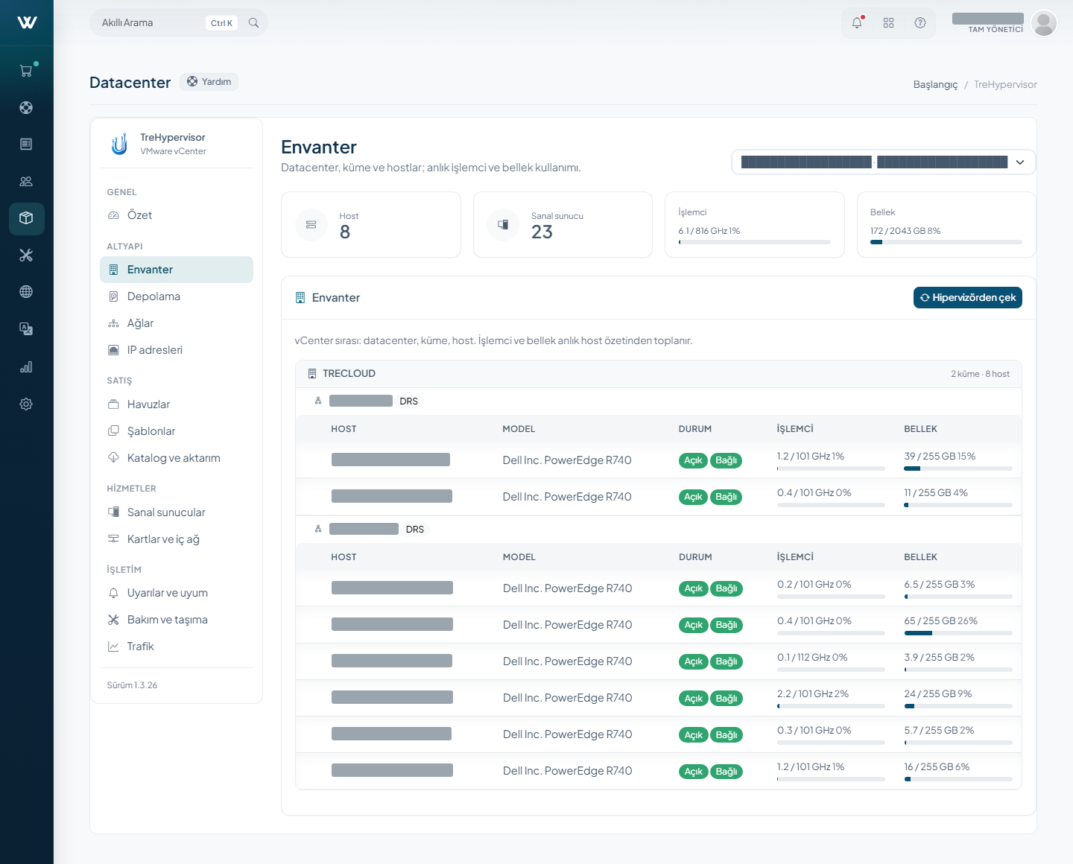Open Katalog ve aktarım menu item
1073x864 pixels.
[x=177, y=458]
